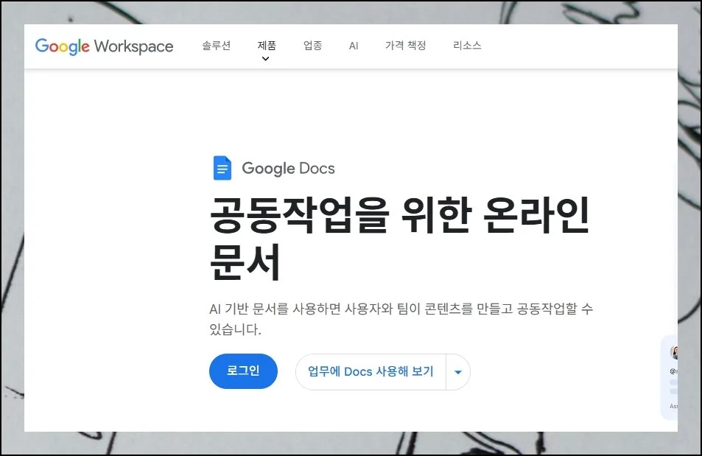The image size is (702, 456).
Task: Open the dropdown arrow beside '업무에 Docs 사용해 보기'
Action: tap(457, 372)
